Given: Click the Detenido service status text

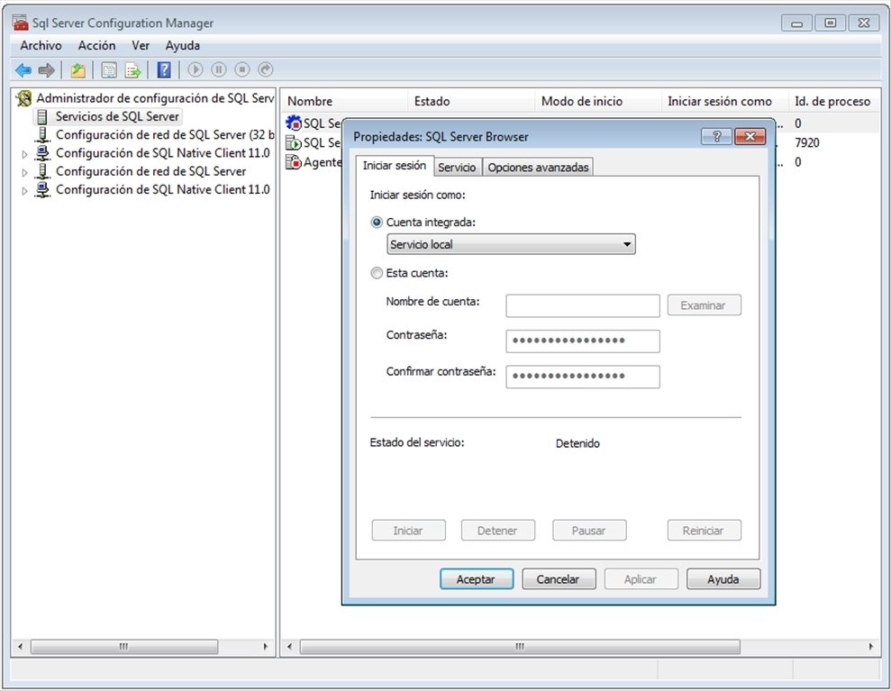Looking at the screenshot, I should 577,443.
